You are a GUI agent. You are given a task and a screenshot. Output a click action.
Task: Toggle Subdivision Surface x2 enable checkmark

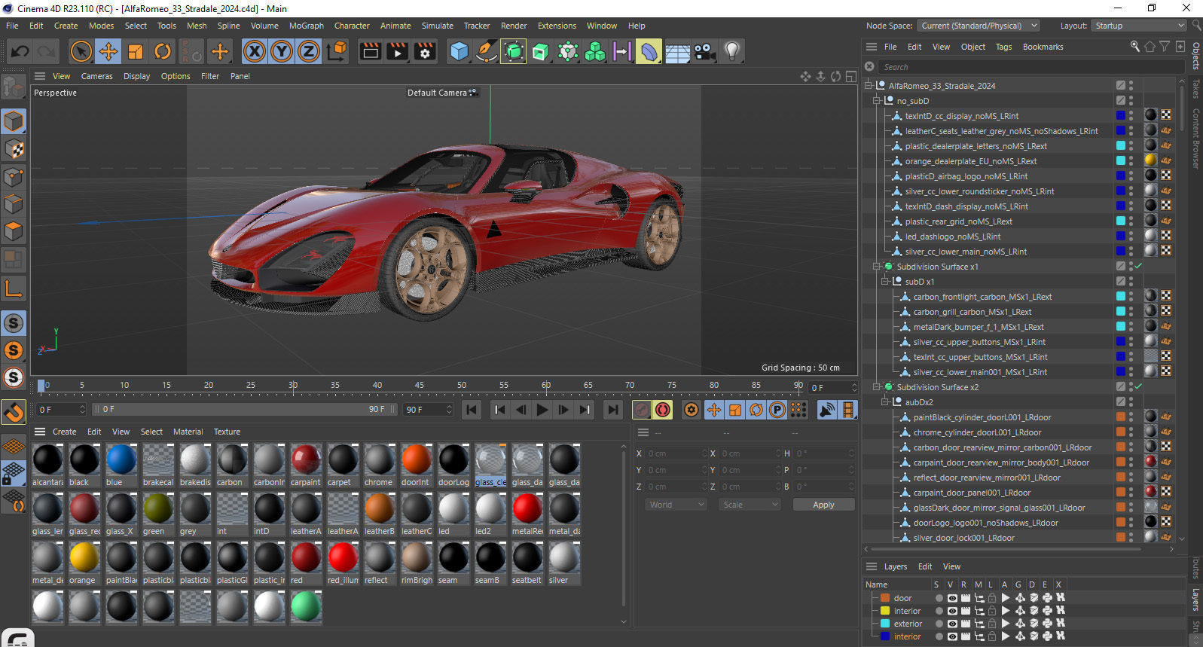click(1138, 386)
